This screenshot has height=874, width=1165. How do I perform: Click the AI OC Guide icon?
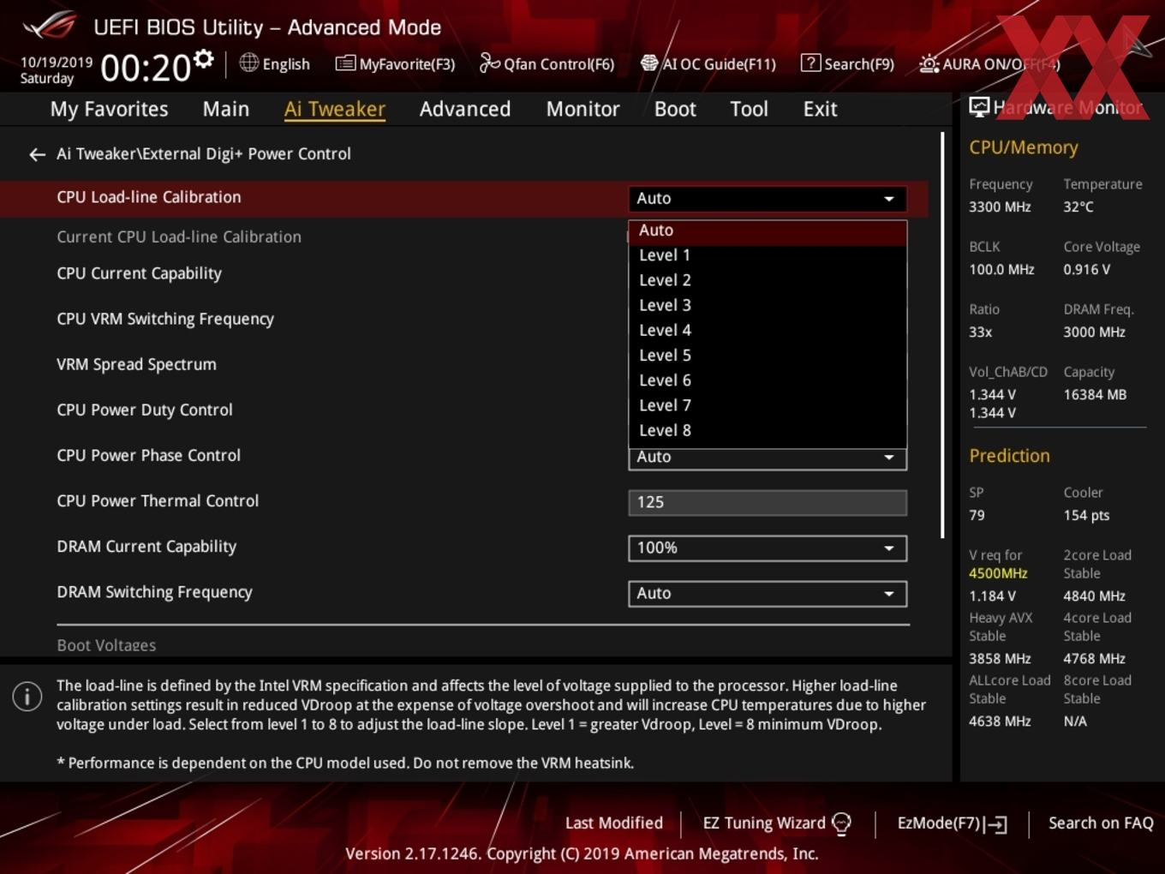pyautogui.click(x=649, y=63)
